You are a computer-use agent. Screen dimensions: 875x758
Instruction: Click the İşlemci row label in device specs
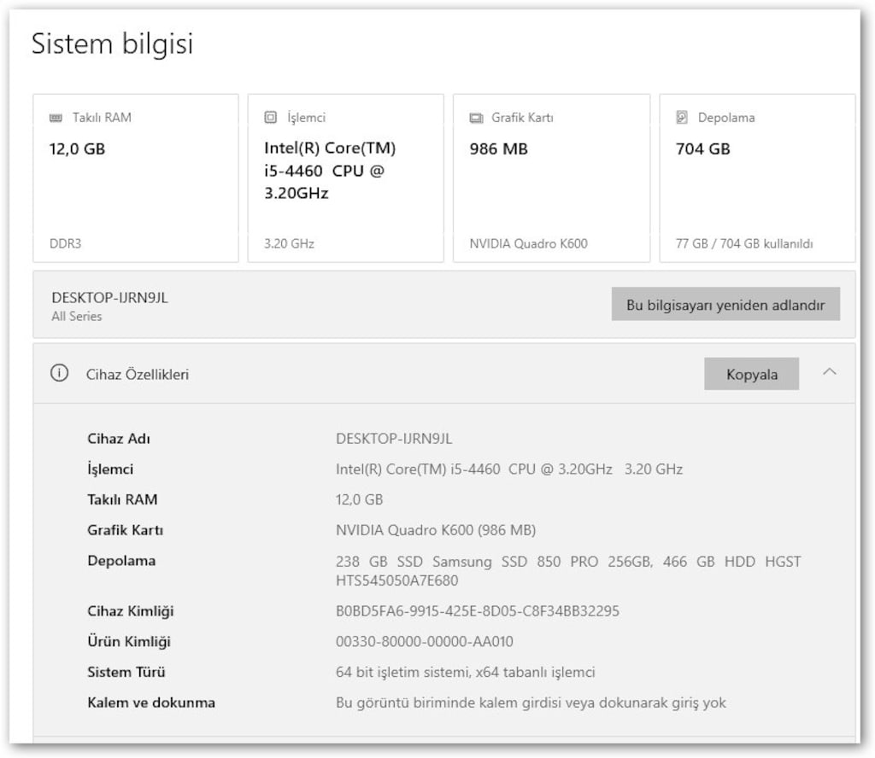pyautogui.click(x=110, y=469)
